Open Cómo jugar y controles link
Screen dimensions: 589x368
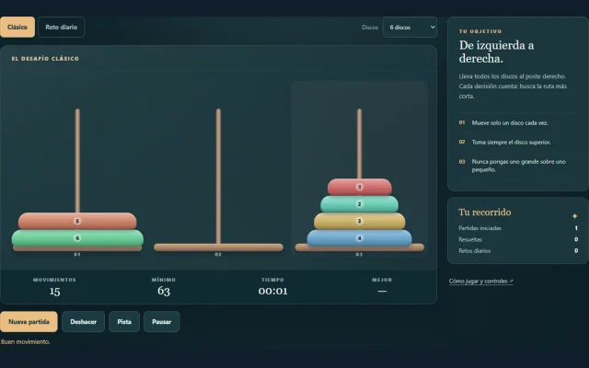480,281
